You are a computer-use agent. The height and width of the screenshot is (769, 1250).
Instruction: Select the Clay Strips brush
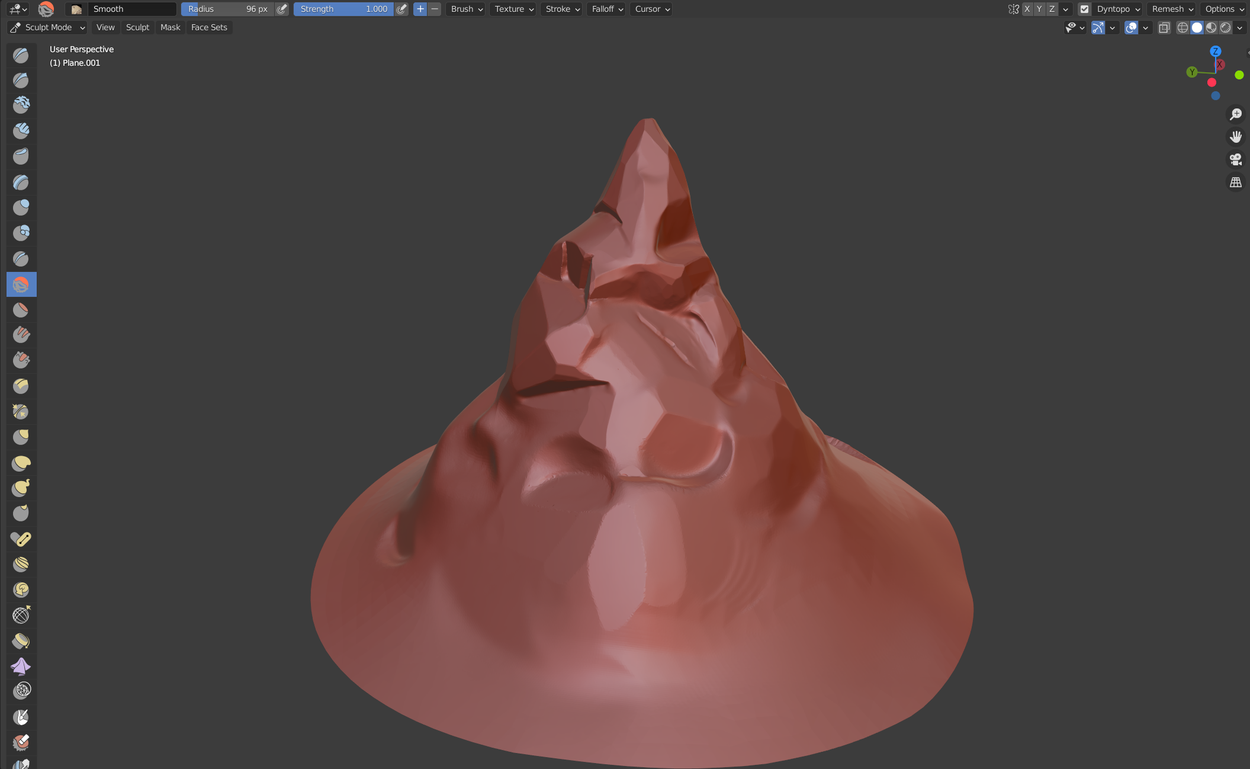coord(21,130)
